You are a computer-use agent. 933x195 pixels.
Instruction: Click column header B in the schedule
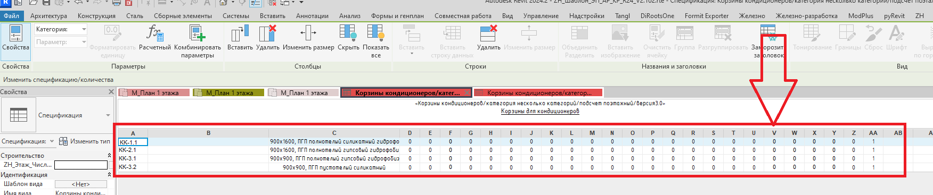(208, 133)
